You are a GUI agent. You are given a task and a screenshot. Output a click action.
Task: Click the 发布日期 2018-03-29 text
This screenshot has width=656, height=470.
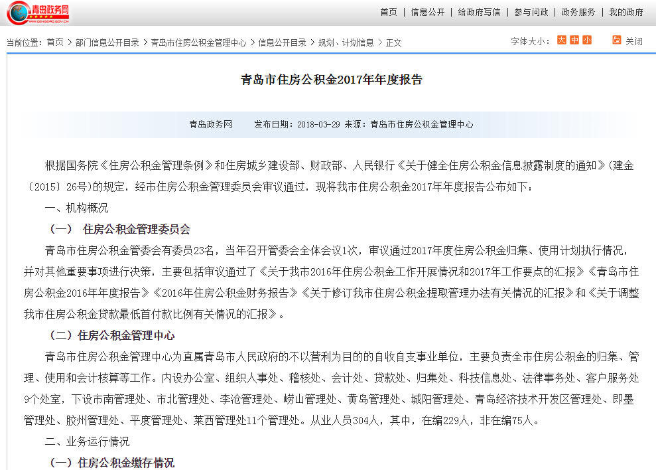tap(296, 124)
